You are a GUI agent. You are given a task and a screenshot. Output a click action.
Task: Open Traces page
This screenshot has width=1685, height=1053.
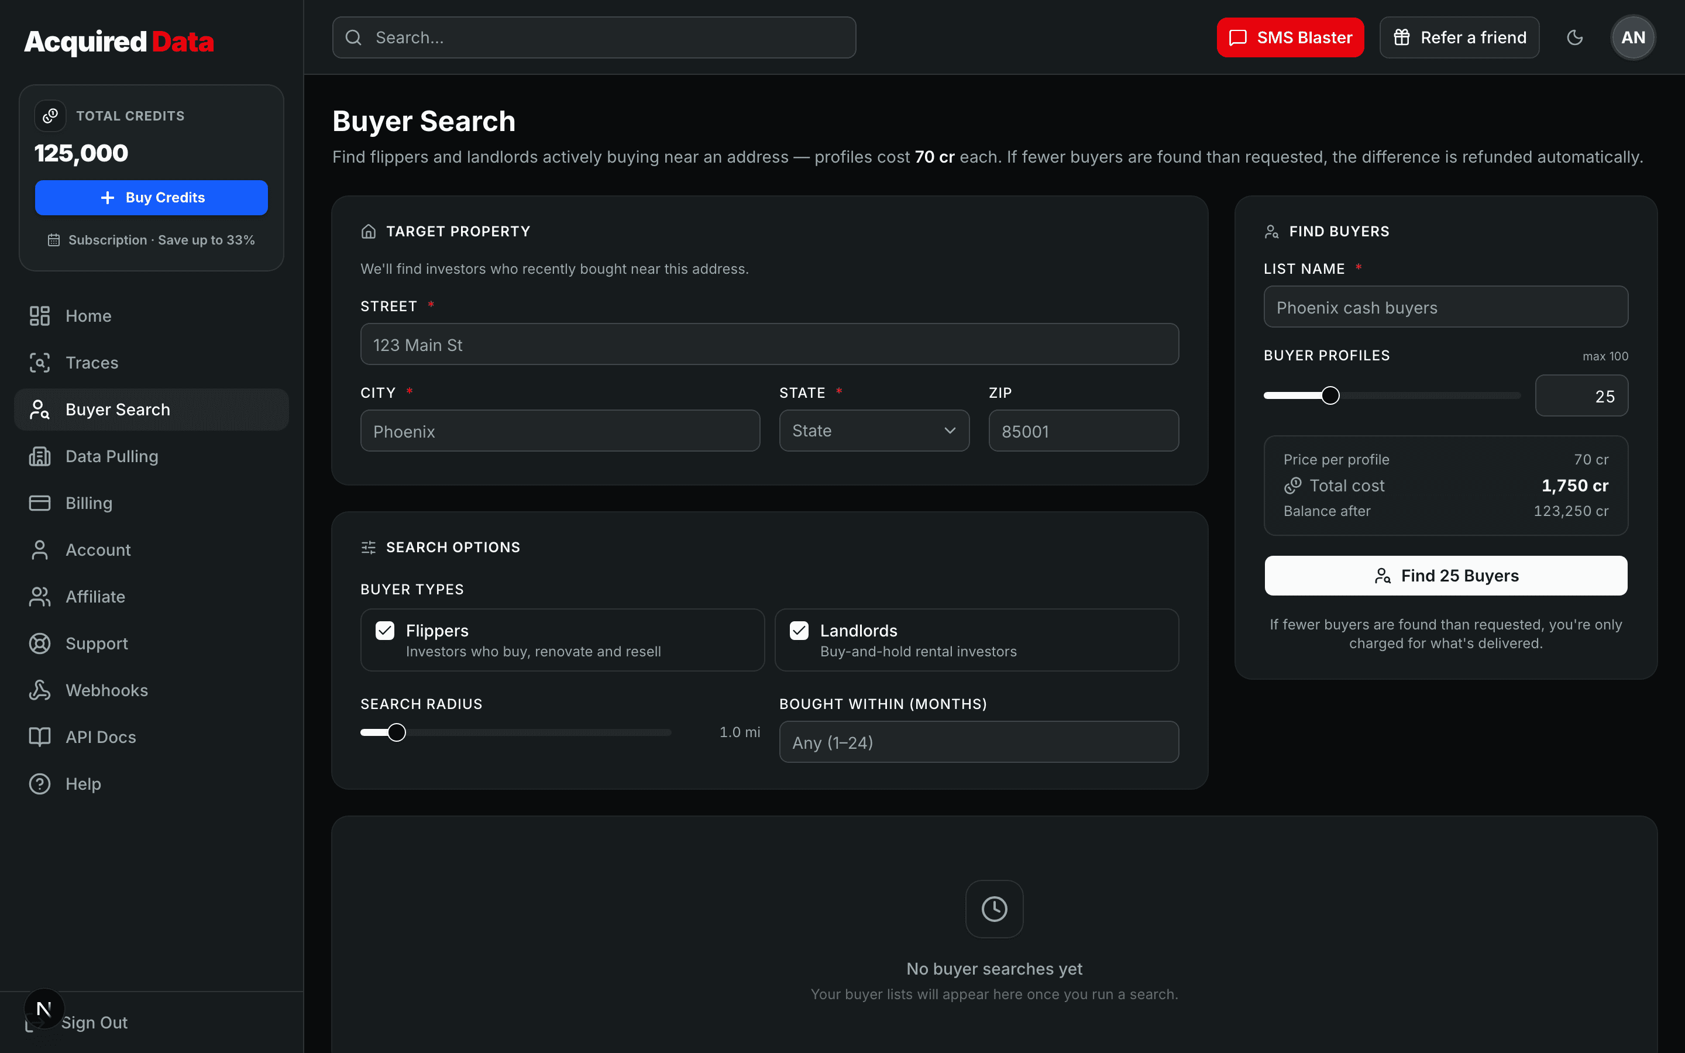[151, 363]
